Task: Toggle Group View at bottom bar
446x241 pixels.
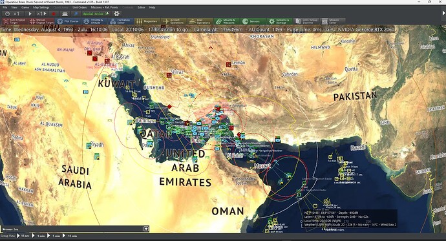Action: [x=8, y=236]
